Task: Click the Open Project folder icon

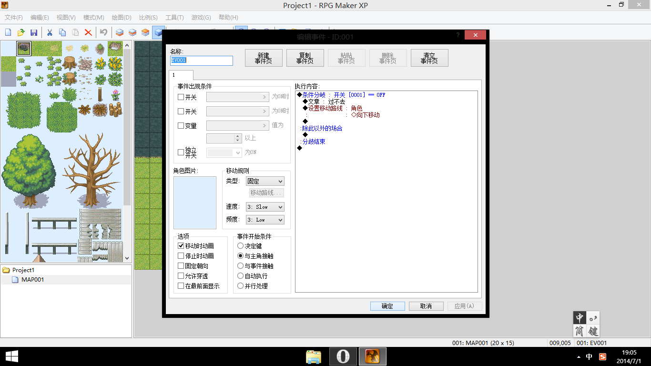Action: pyautogui.click(x=21, y=32)
